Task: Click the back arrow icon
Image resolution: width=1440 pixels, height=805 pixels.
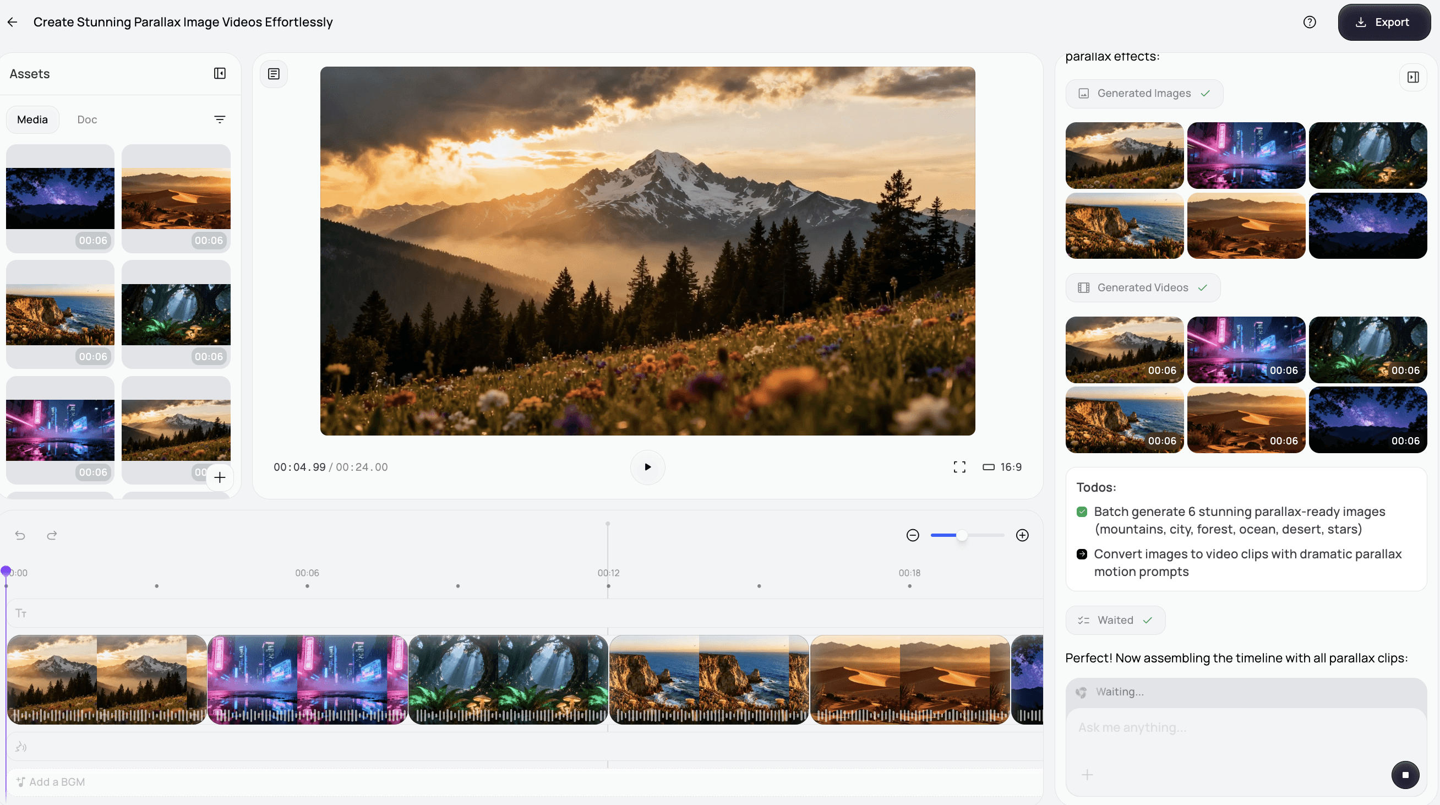Action: pos(12,23)
